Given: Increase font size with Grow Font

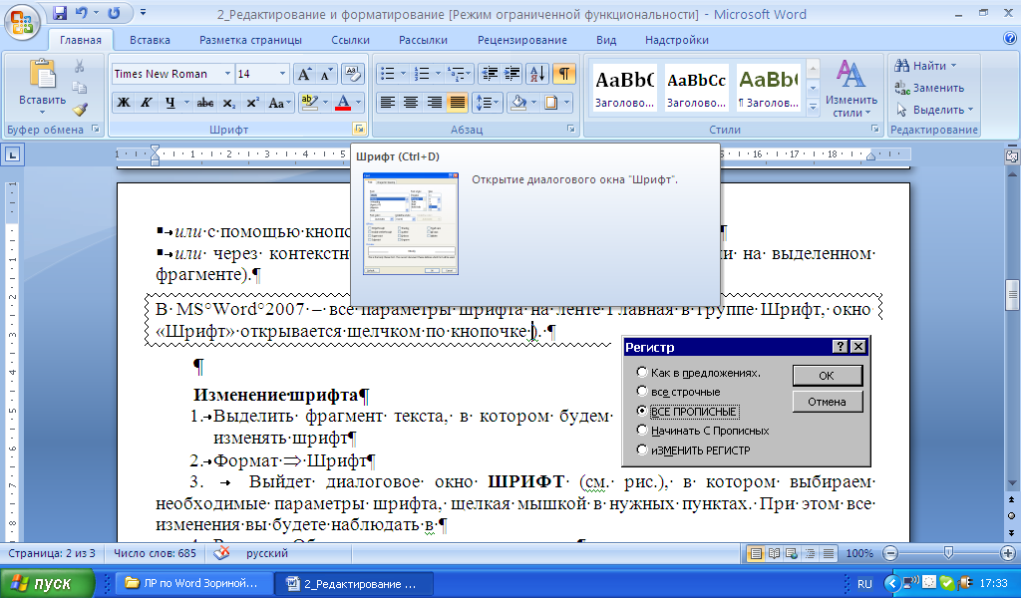Looking at the screenshot, I should 304,74.
